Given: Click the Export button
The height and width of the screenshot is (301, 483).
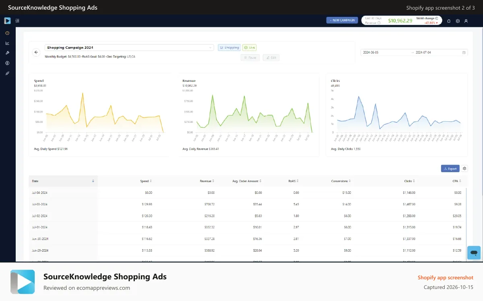Looking at the screenshot, I should pos(450,169).
